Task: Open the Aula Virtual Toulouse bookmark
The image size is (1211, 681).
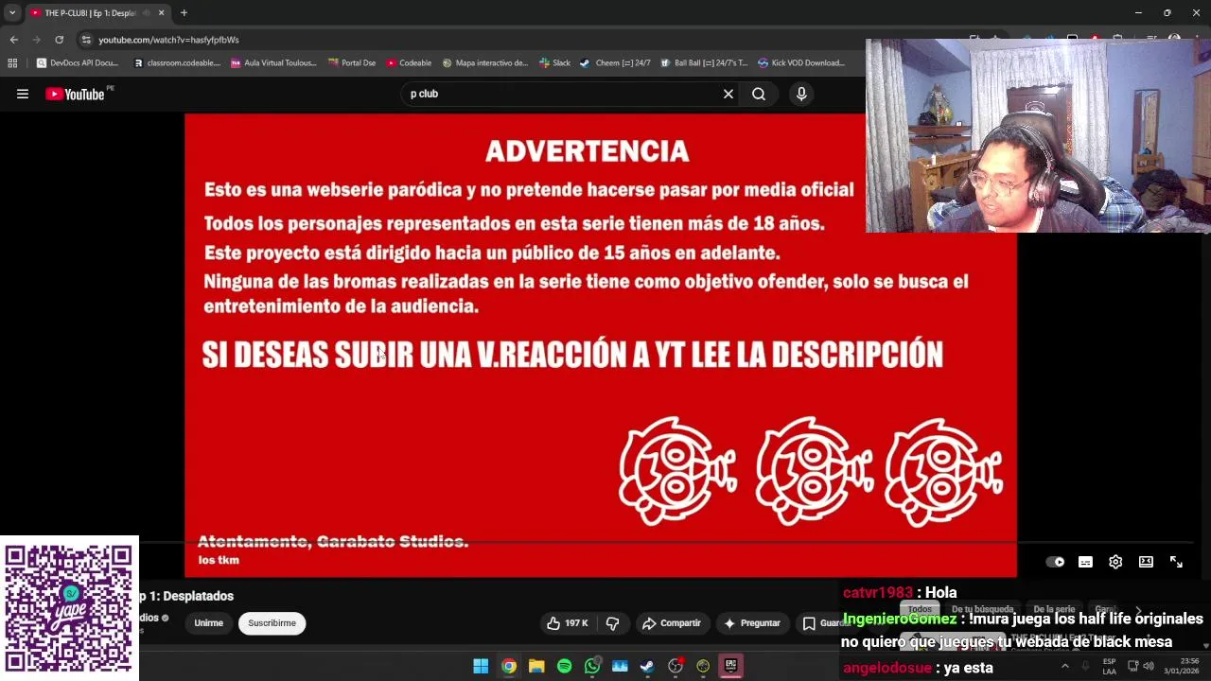Action: point(273,63)
